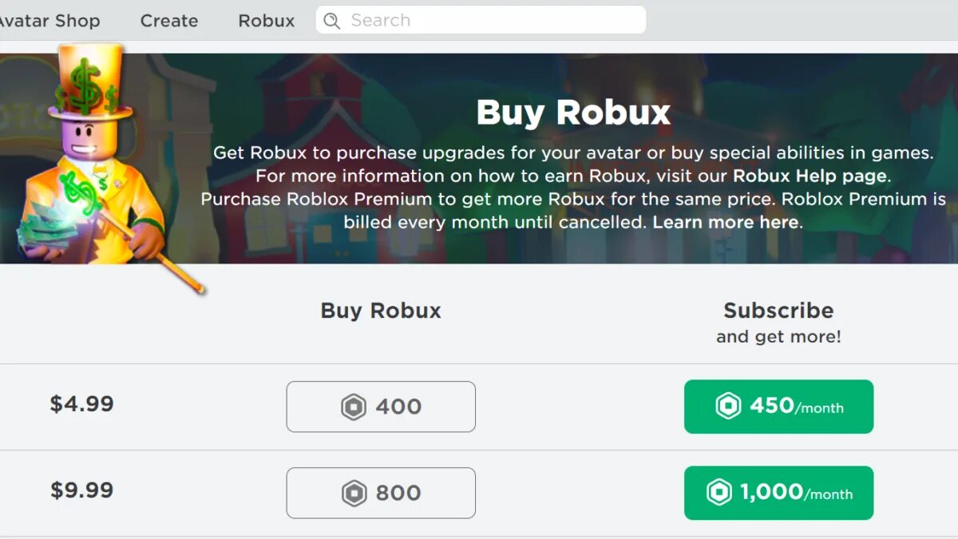The width and height of the screenshot is (958, 539).
Task: Subscribe to 450 Robux per month
Action: pos(778,406)
